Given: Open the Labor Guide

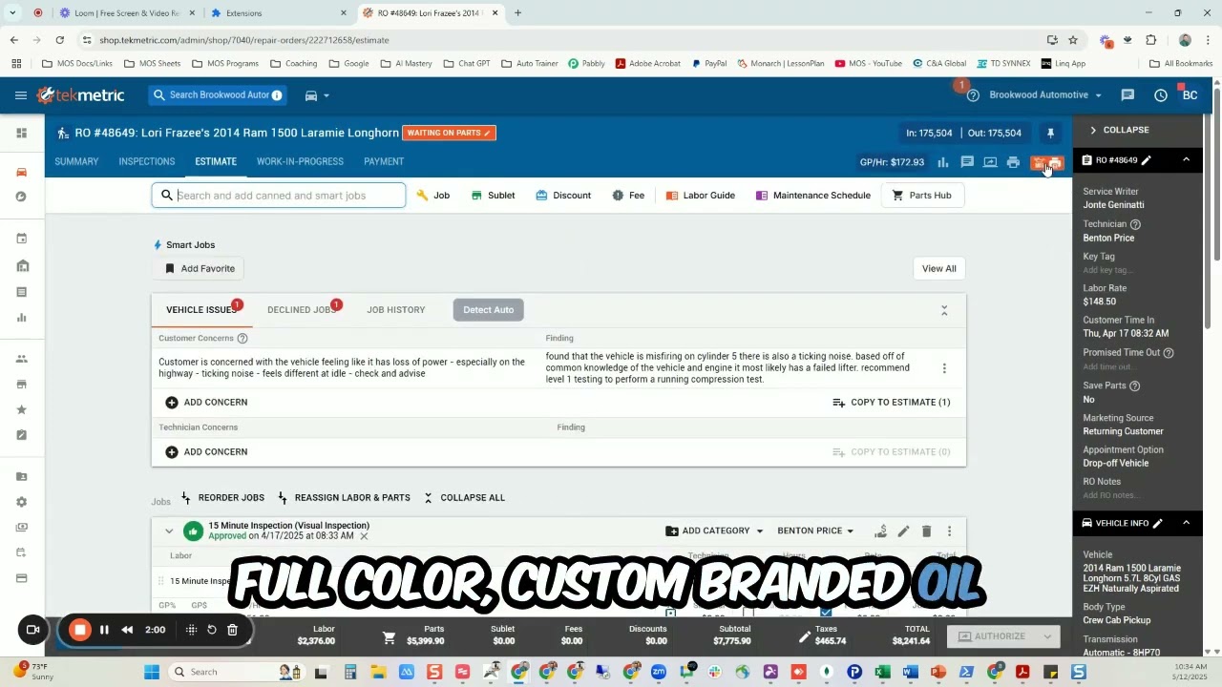Looking at the screenshot, I should click(700, 196).
